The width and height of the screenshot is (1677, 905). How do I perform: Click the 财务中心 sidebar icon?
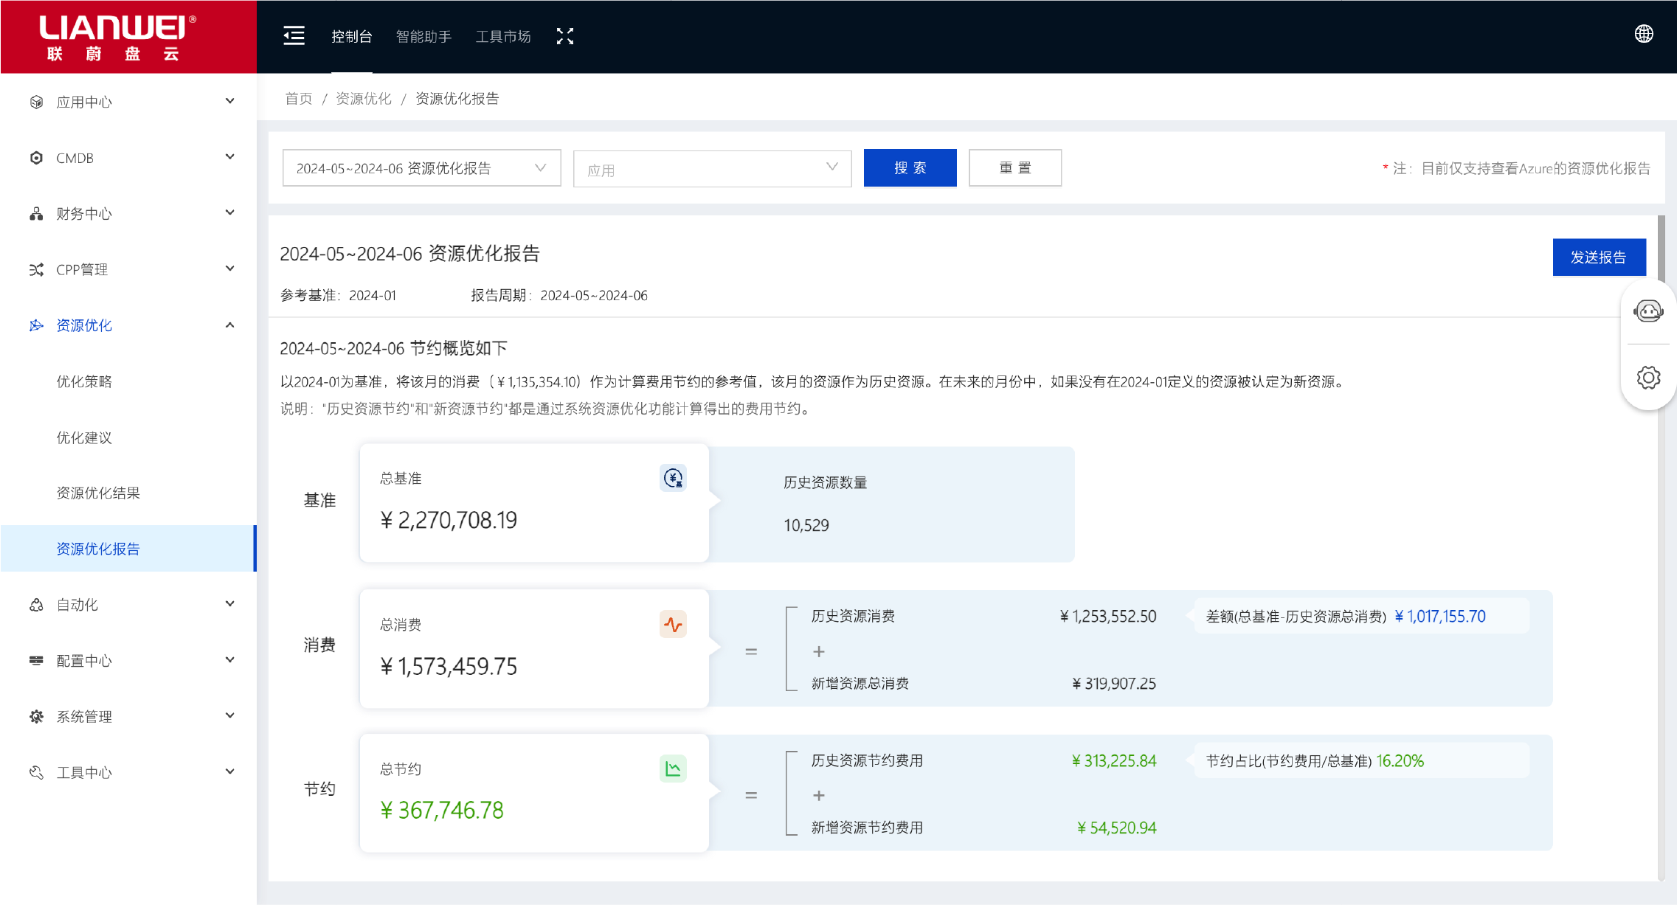(36, 214)
